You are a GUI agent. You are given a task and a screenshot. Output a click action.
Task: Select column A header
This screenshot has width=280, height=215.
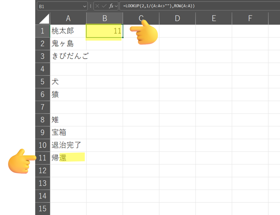click(68, 18)
